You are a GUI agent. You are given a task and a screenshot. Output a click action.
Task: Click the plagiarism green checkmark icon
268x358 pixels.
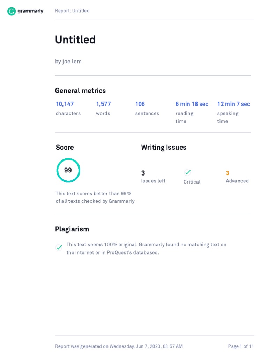pos(59,248)
